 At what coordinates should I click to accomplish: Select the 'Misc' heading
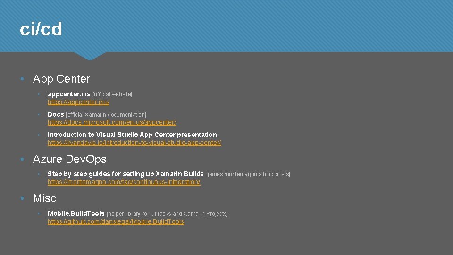click(x=44, y=198)
